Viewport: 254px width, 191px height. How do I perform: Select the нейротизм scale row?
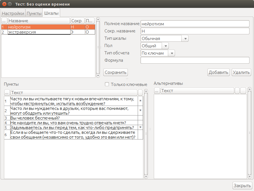point(48,27)
